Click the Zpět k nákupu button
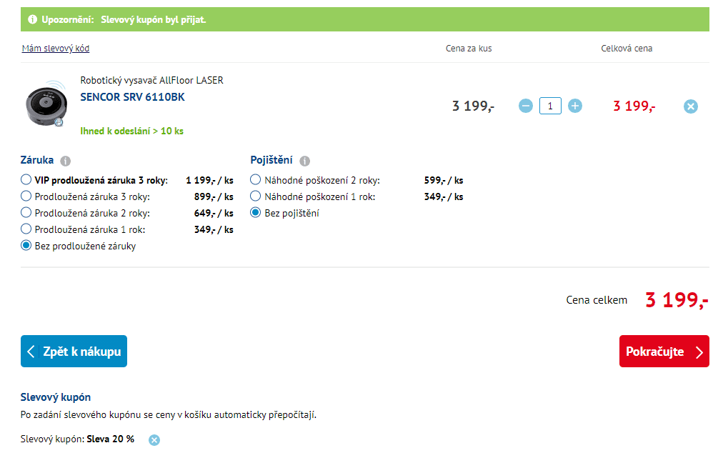Viewport: 723px width, 458px height. (74, 352)
